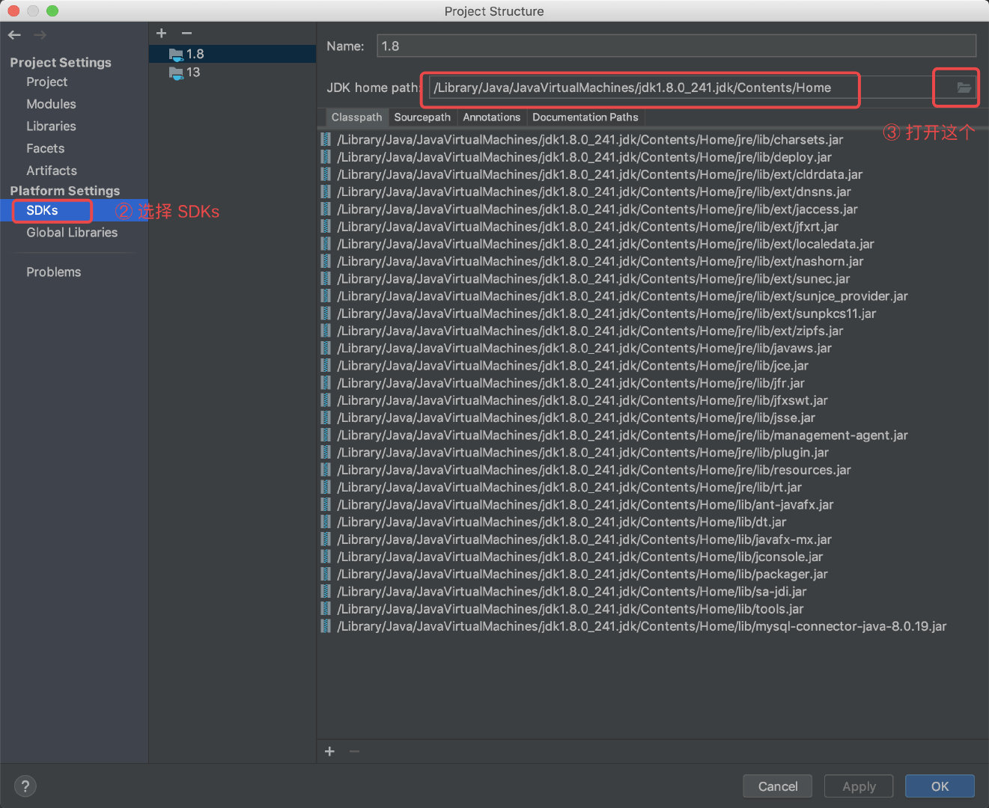
Task: Open Global Libraries settings
Action: pos(72,233)
